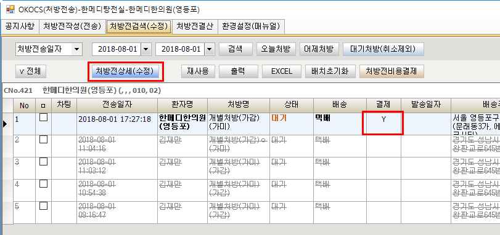Image resolution: width=500 pixels, height=235 pixels.
Task: Export with the EXCEL button
Action: click(x=281, y=71)
